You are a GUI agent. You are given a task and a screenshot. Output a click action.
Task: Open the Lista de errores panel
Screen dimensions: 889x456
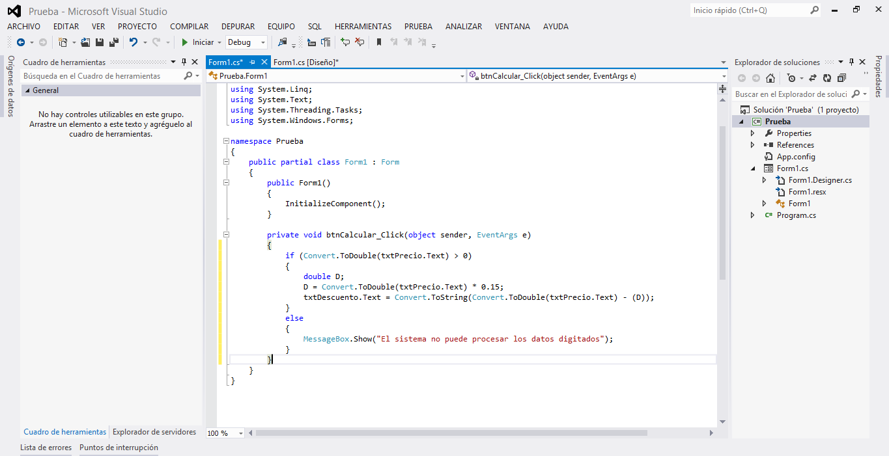pyautogui.click(x=46, y=448)
